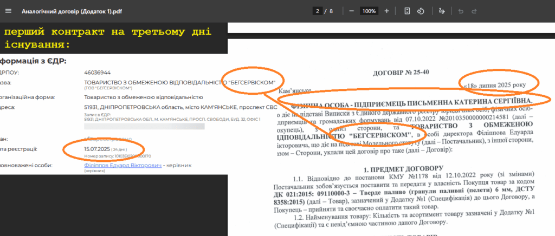Click the ЄДРПОУ code 46036944
This screenshot has width=555, height=236.
pos(98,72)
